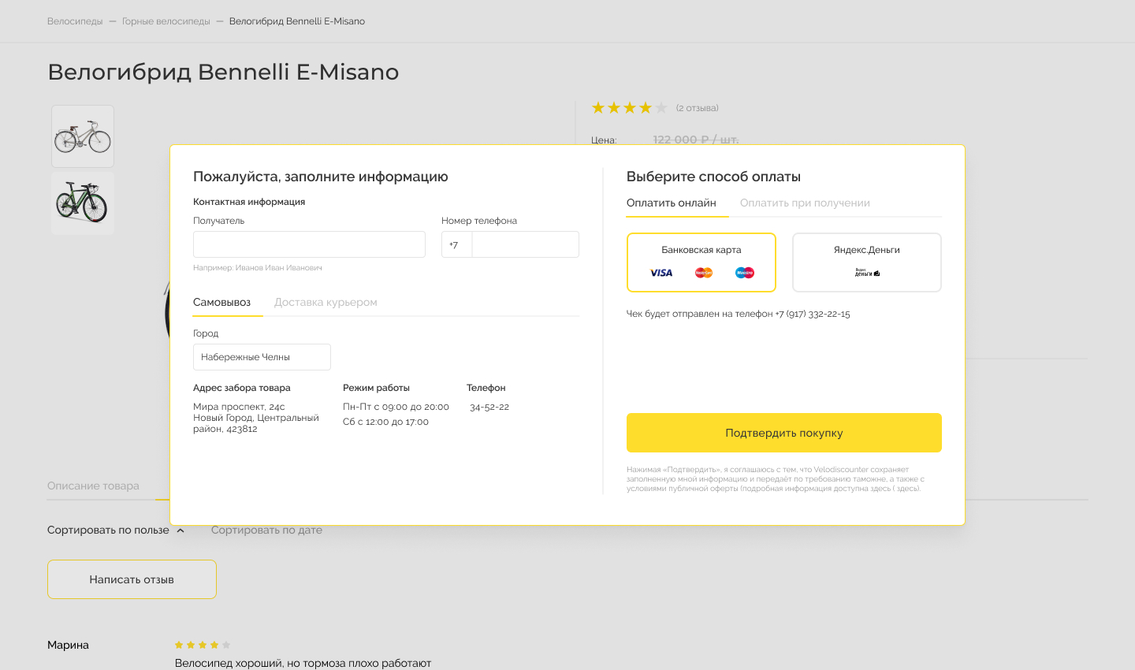Sort reviews with Сортировать по дате
The width and height of the screenshot is (1135, 670).
tap(266, 530)
